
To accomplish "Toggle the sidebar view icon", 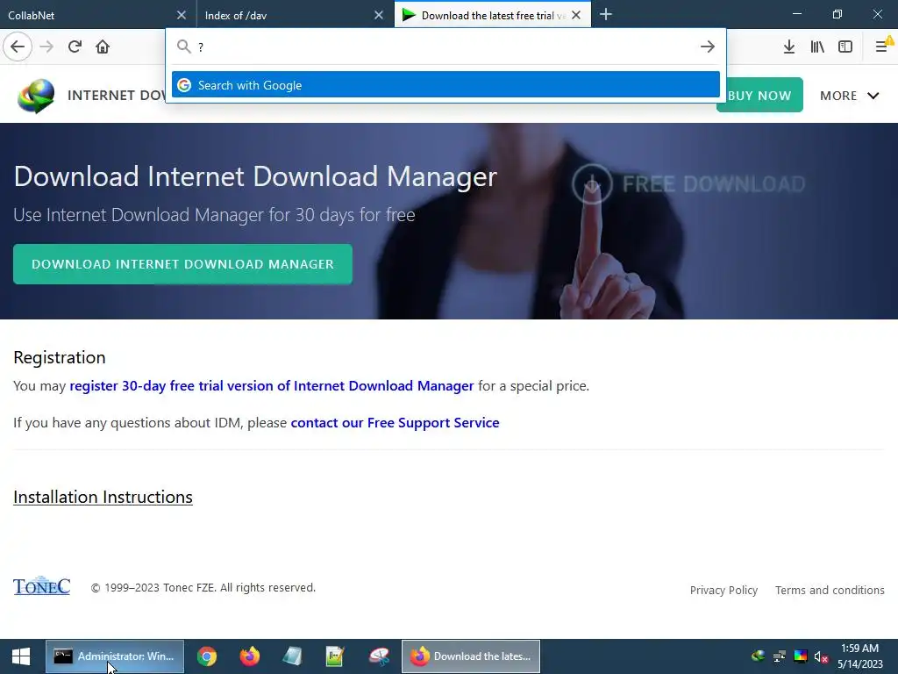I will 845,47.
